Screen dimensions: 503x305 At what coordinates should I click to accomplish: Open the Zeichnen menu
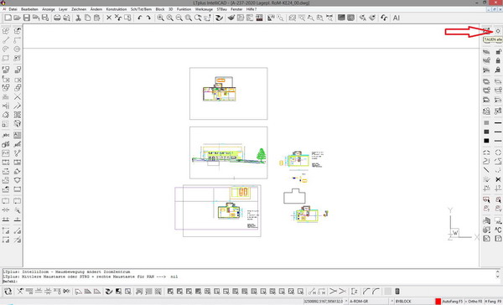click(x=79, y=9)
